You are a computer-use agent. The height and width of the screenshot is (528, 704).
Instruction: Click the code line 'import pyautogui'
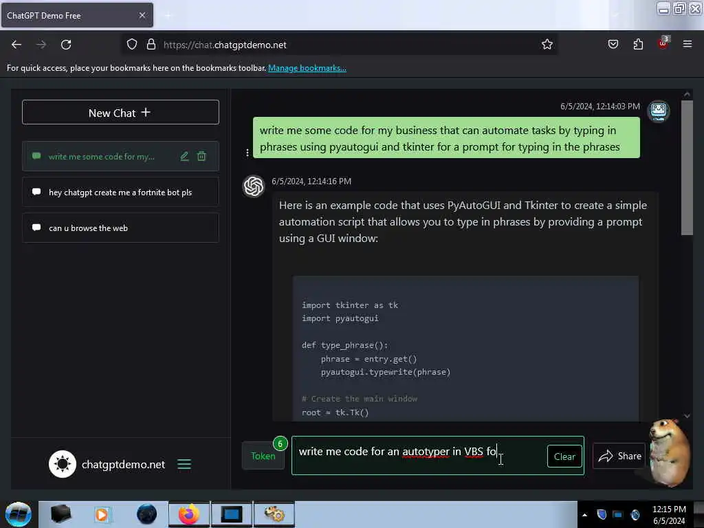340,318
